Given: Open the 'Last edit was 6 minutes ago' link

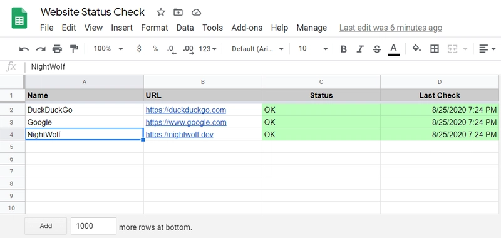Looking at the screenshot, I should coord(391,28).
